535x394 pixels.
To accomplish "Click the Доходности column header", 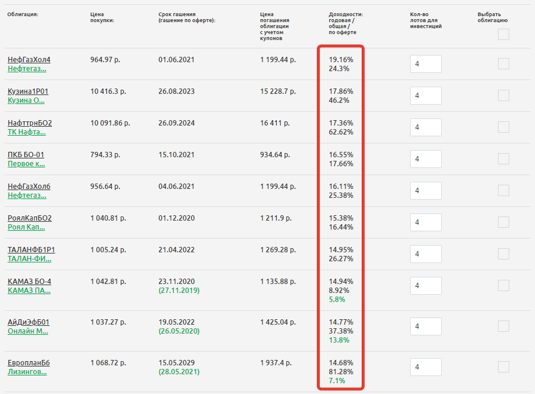I will [346, 23].
